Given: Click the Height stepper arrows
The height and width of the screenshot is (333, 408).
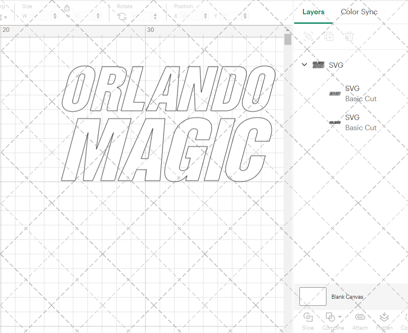Looking at the screenshot, I should (x=98, y=16).
